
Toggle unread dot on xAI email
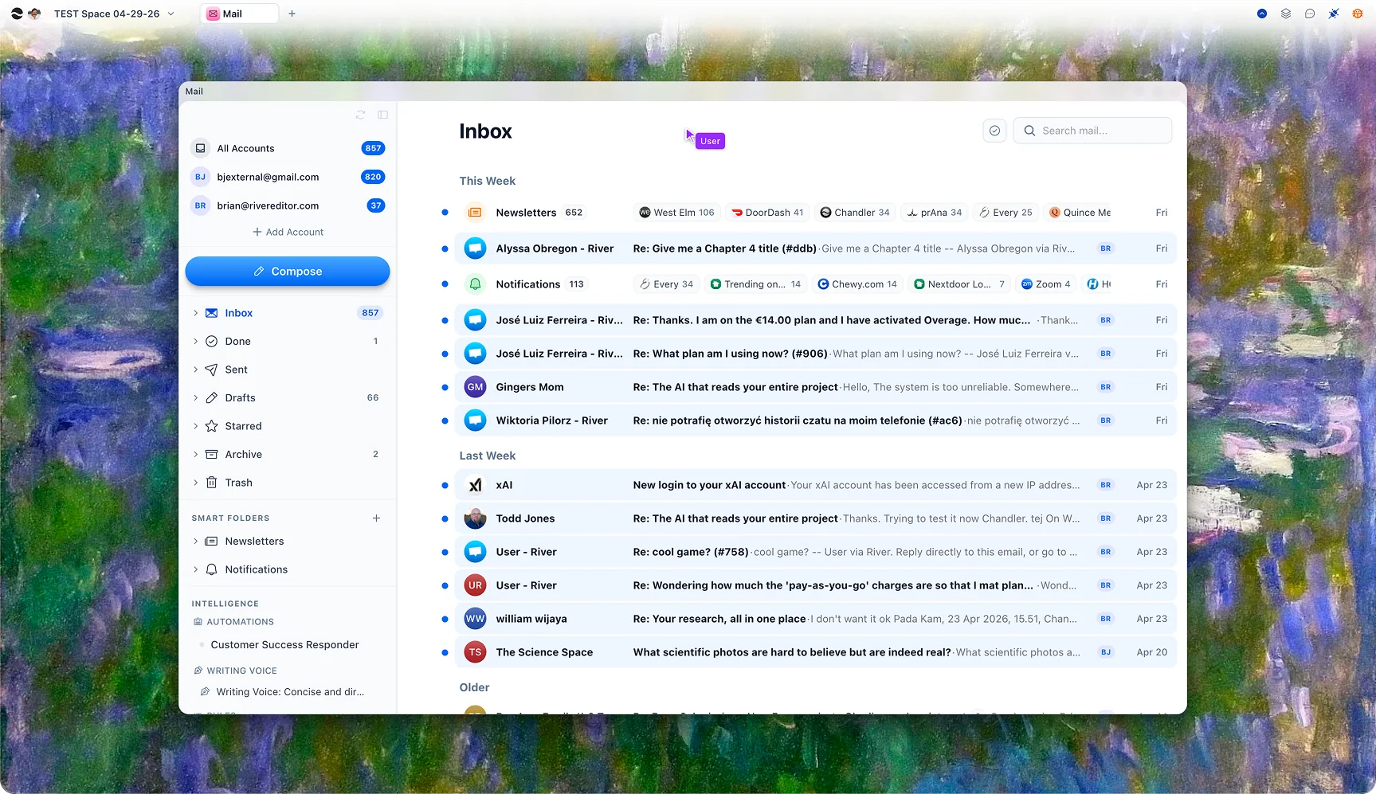445,485
